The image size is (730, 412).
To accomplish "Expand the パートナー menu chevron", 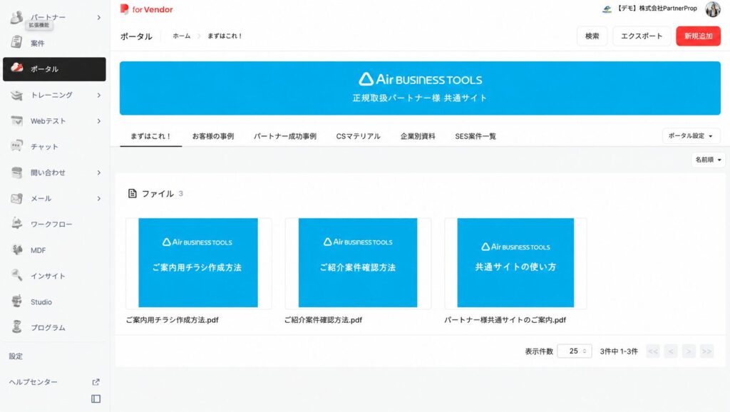I will click(98, 18).
